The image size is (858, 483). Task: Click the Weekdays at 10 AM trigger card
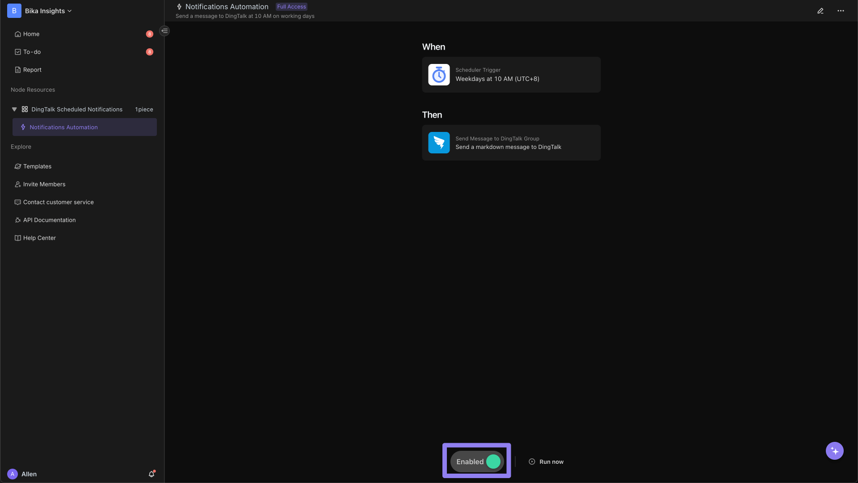click(511, 74)
